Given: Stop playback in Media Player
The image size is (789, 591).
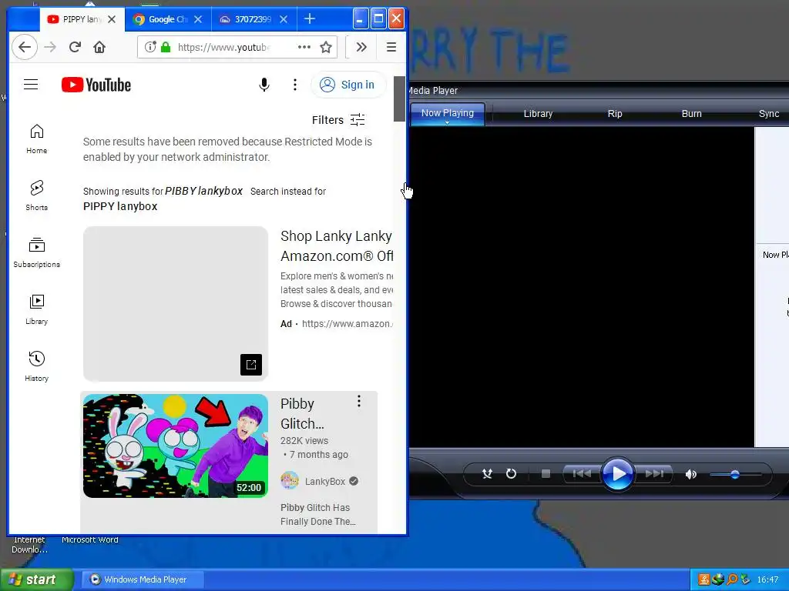Looking at the screenshot, I should tap(546, 473).
